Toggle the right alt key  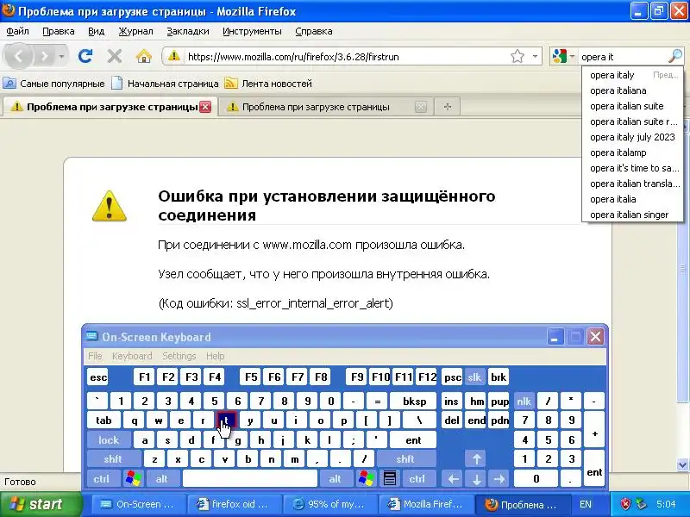coord(336,479)
